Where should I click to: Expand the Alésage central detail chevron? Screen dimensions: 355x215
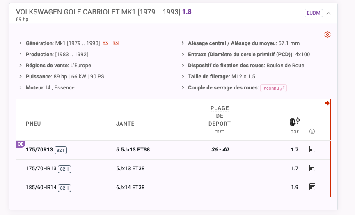(183, 43)
